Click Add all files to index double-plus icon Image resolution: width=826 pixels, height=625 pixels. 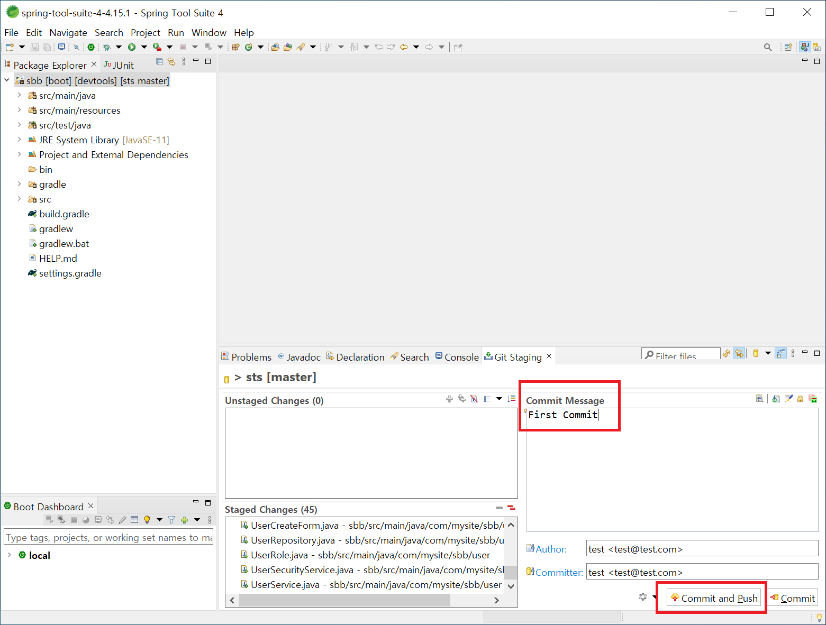click(x=461, y=399)
